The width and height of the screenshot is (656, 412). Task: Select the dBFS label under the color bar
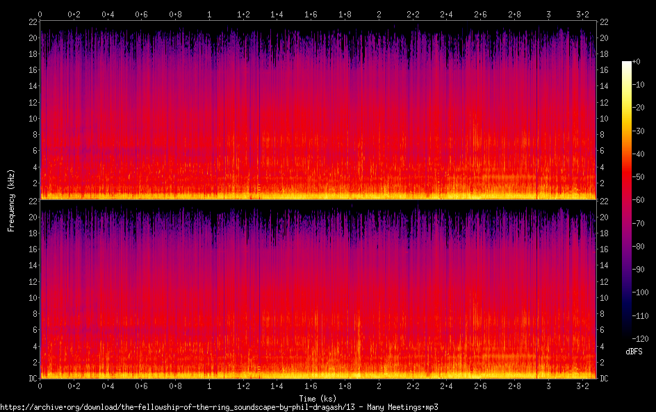tap(634, 352)
